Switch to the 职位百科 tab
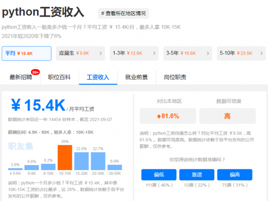 [x=59, y=77]
